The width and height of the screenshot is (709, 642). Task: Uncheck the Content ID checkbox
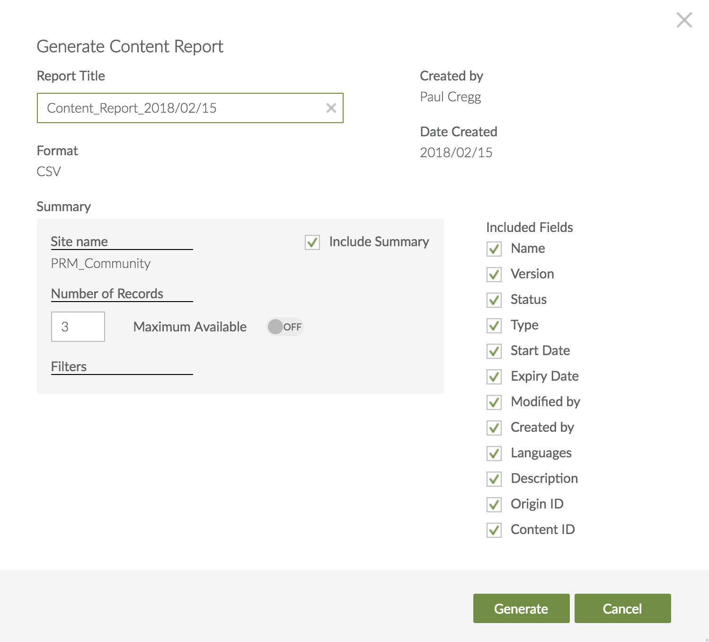494,530
